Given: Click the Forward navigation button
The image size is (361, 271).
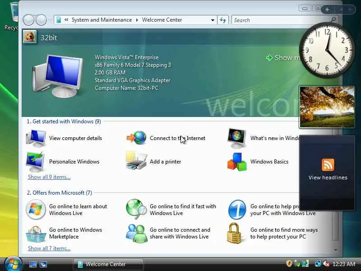Looking at the screenshot, I should [x=42, y=20].
